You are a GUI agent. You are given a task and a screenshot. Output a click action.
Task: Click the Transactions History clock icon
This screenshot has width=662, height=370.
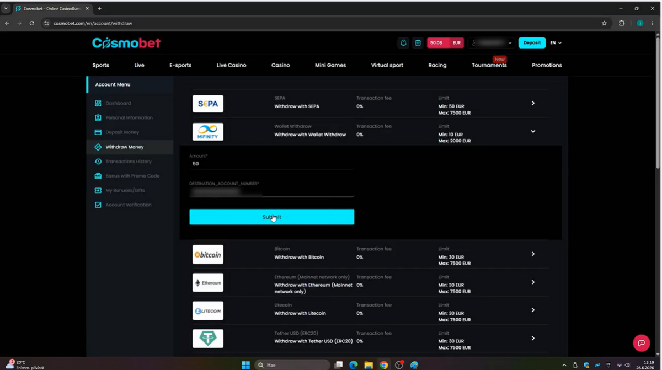click(x=98, y=162)
